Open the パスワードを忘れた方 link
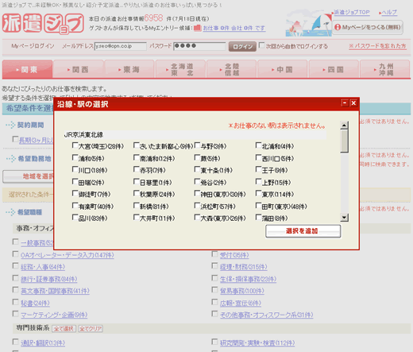 point(378,46)
